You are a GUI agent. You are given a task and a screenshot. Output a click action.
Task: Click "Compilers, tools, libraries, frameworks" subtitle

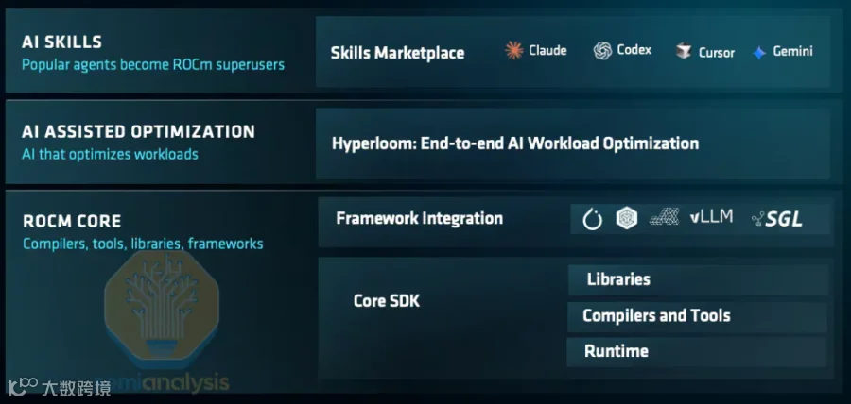pyautogui.click(x=144, y=244)
